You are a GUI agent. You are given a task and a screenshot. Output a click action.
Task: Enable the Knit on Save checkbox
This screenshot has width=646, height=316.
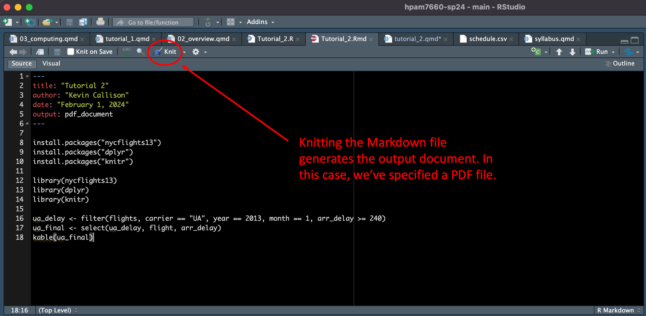[70, 52]
